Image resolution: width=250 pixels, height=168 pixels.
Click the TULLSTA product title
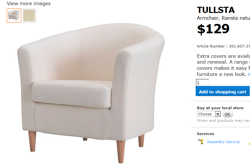point(216,10)
